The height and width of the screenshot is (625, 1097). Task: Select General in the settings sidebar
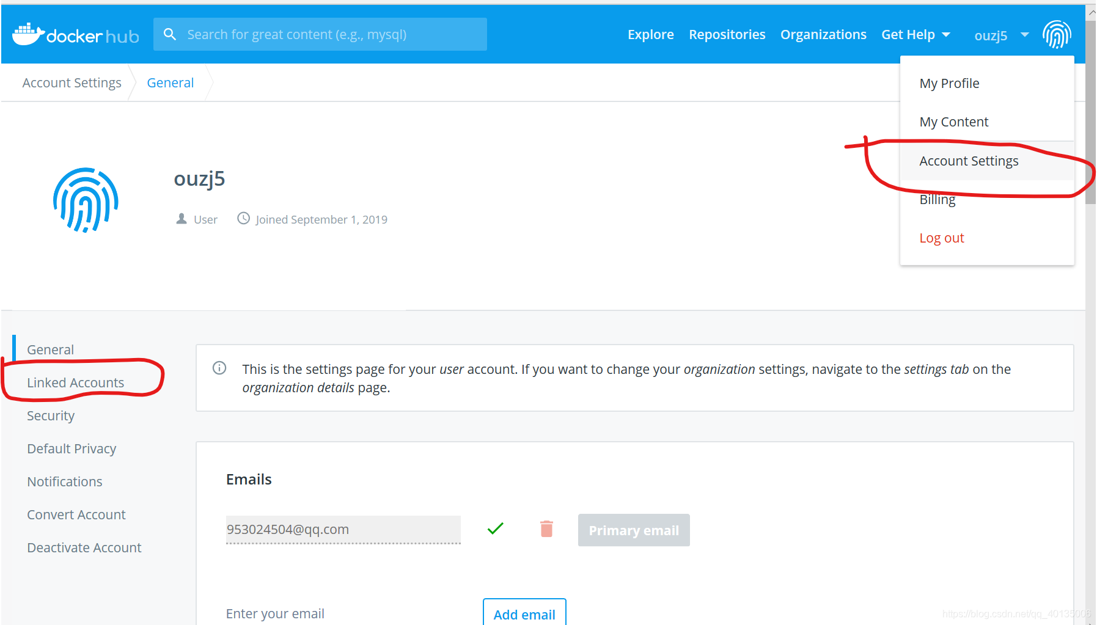pos(51,349)
